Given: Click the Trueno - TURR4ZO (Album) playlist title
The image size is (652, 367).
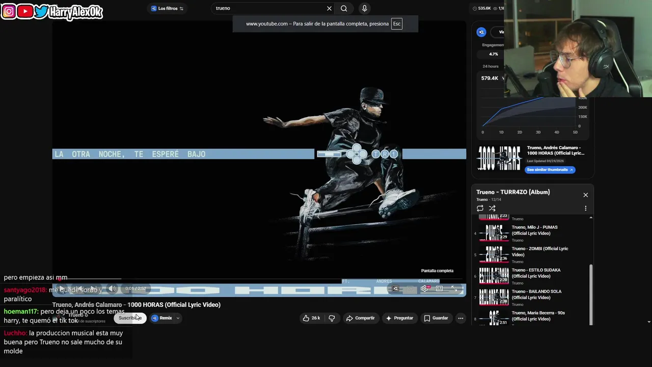Looking at the screenshot, I should click(x=513, y=192).
